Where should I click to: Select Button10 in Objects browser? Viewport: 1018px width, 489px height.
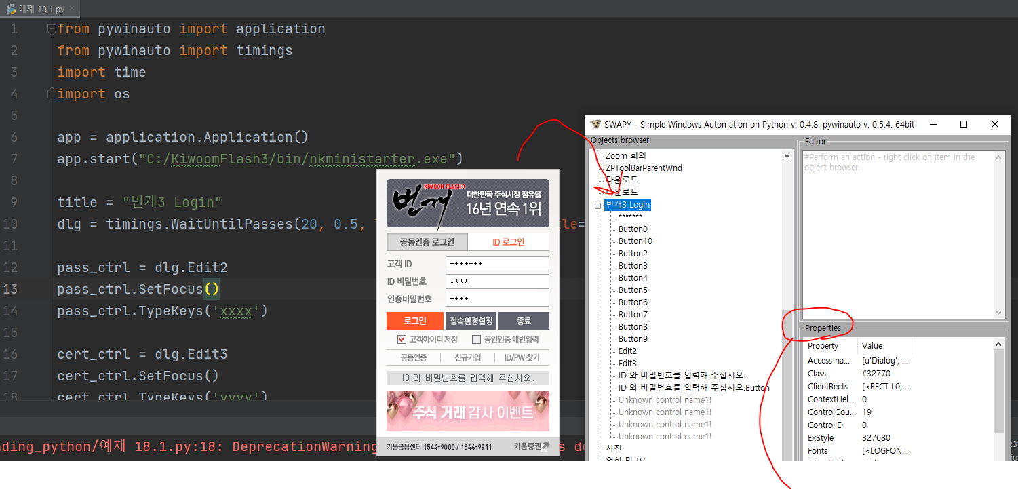point(635,241)
